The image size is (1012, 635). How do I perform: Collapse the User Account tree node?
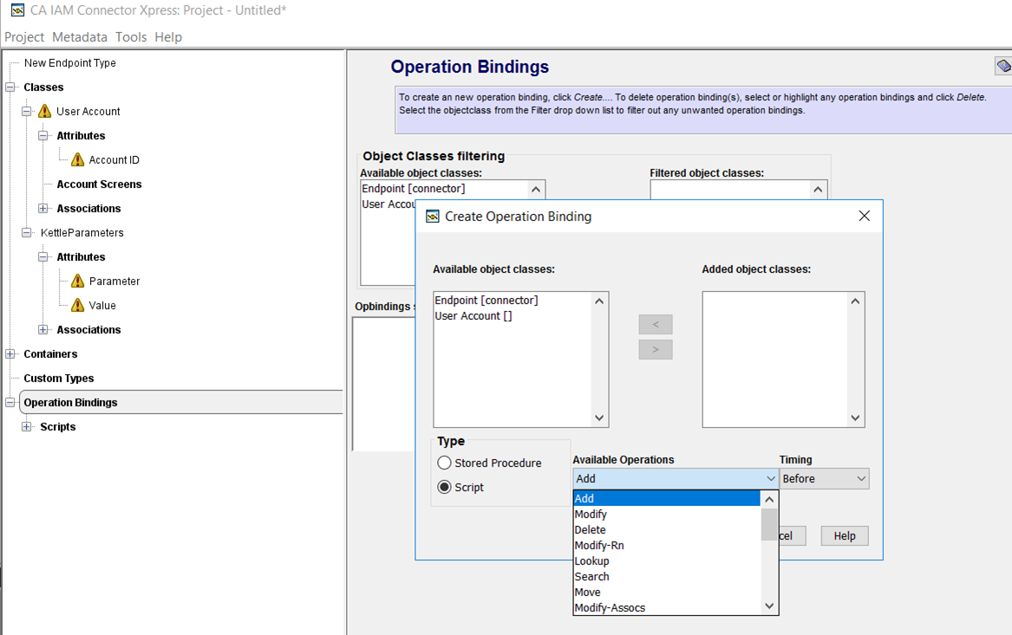[27, 111]
